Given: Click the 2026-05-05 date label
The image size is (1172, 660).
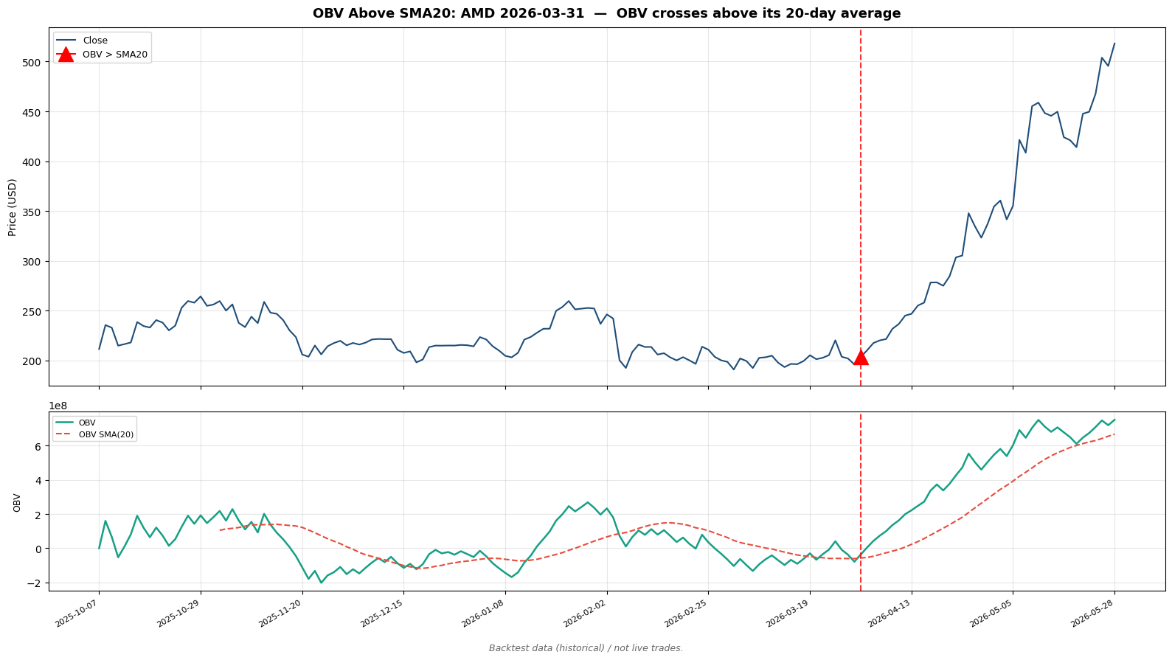Looking at the screenshot, I should pyautogui.click(x=991, y=614).
